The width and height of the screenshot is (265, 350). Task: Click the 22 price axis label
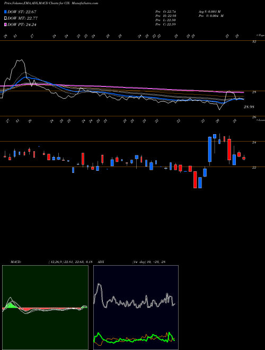[x=254, y=168]
